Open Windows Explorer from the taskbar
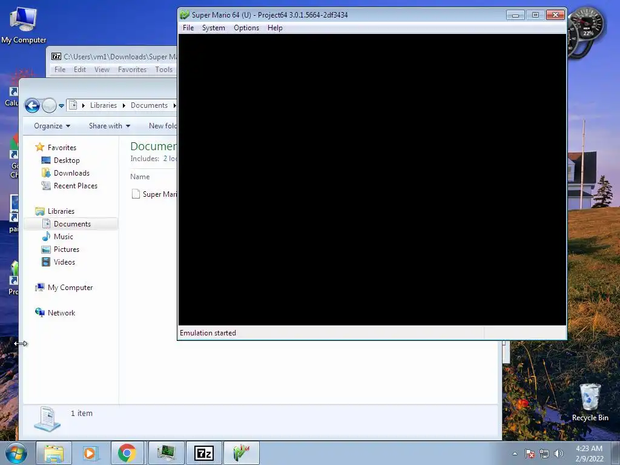Viewport: 620px width, 465px height. tap(54, 453)
